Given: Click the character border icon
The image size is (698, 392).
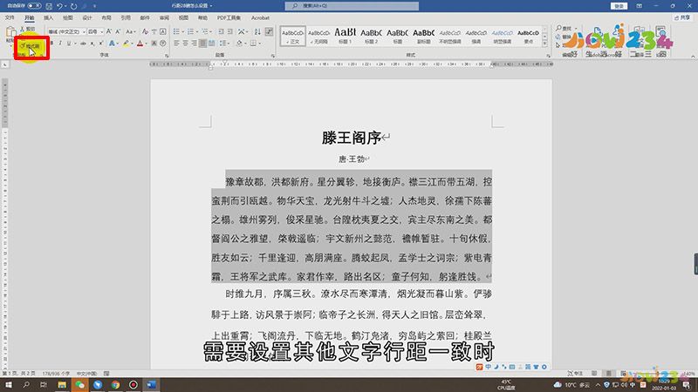Looking at the screenshot, I should [163, 31].
